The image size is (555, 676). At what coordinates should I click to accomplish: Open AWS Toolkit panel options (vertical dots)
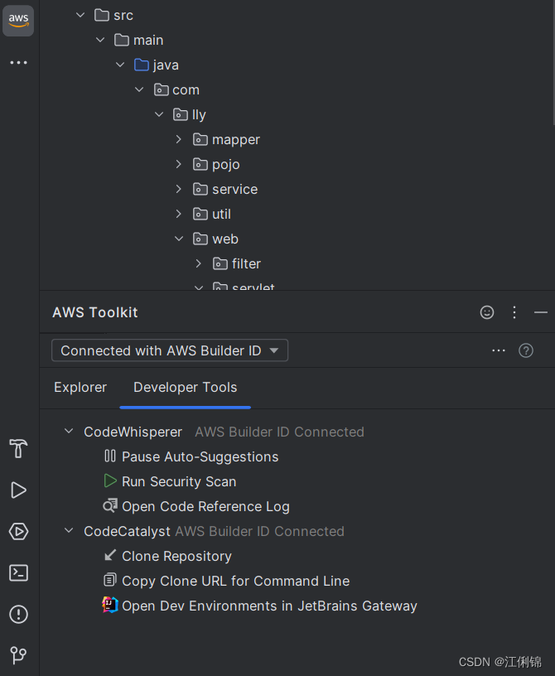pyautogui.click(x=514, y=312)
